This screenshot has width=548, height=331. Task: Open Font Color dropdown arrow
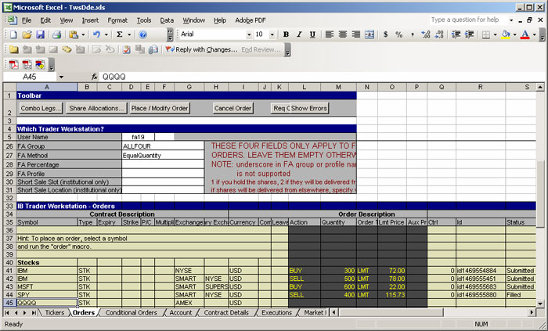534,34
